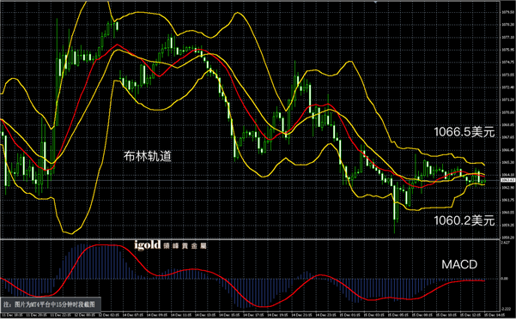
Task: Select the MACD indicator label
Action: [x=459, y=264]
